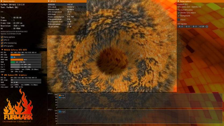
Task: Uncheck the GPU-Z checkbox
Action: [2, 40]
